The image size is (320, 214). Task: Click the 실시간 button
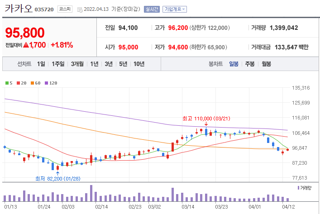click(152, 9)
